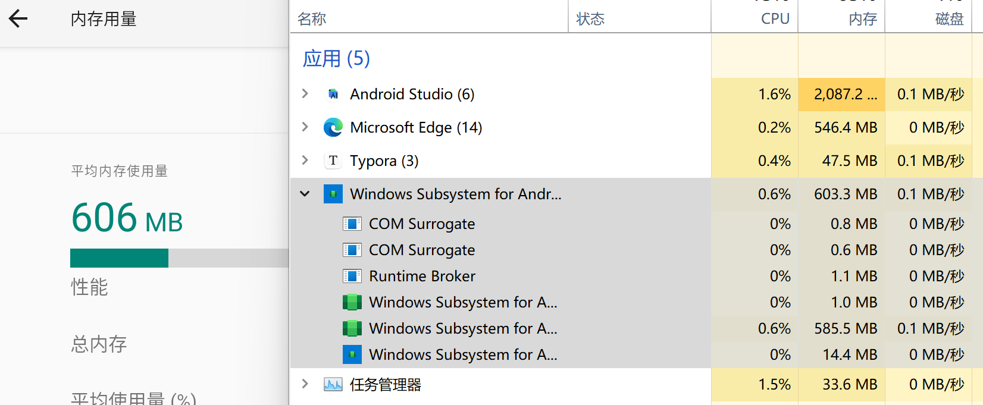Click the 应用 (5) group heading

point(336,59)
